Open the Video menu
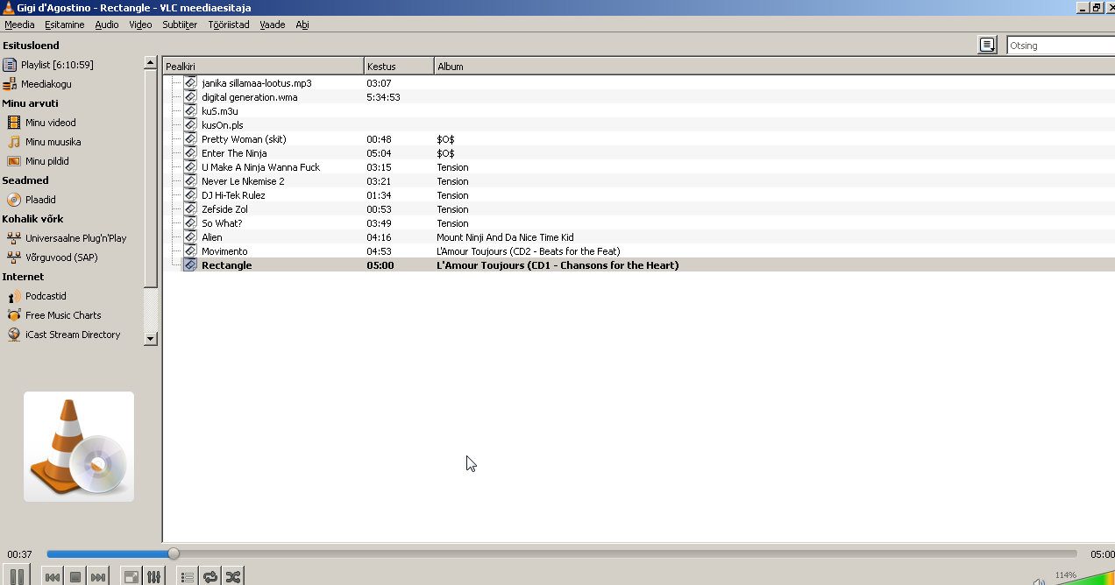1115x585 pixels. point(140,25)
